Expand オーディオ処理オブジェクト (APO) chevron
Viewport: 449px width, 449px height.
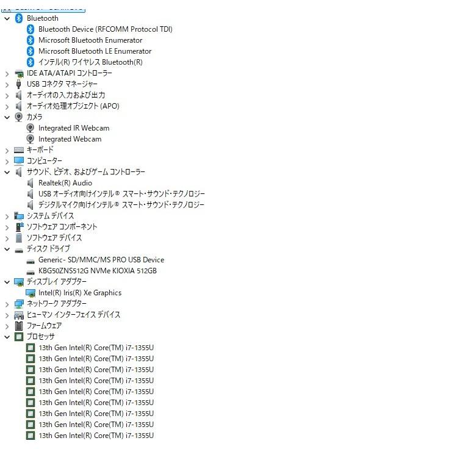click(x=7, y=107)
